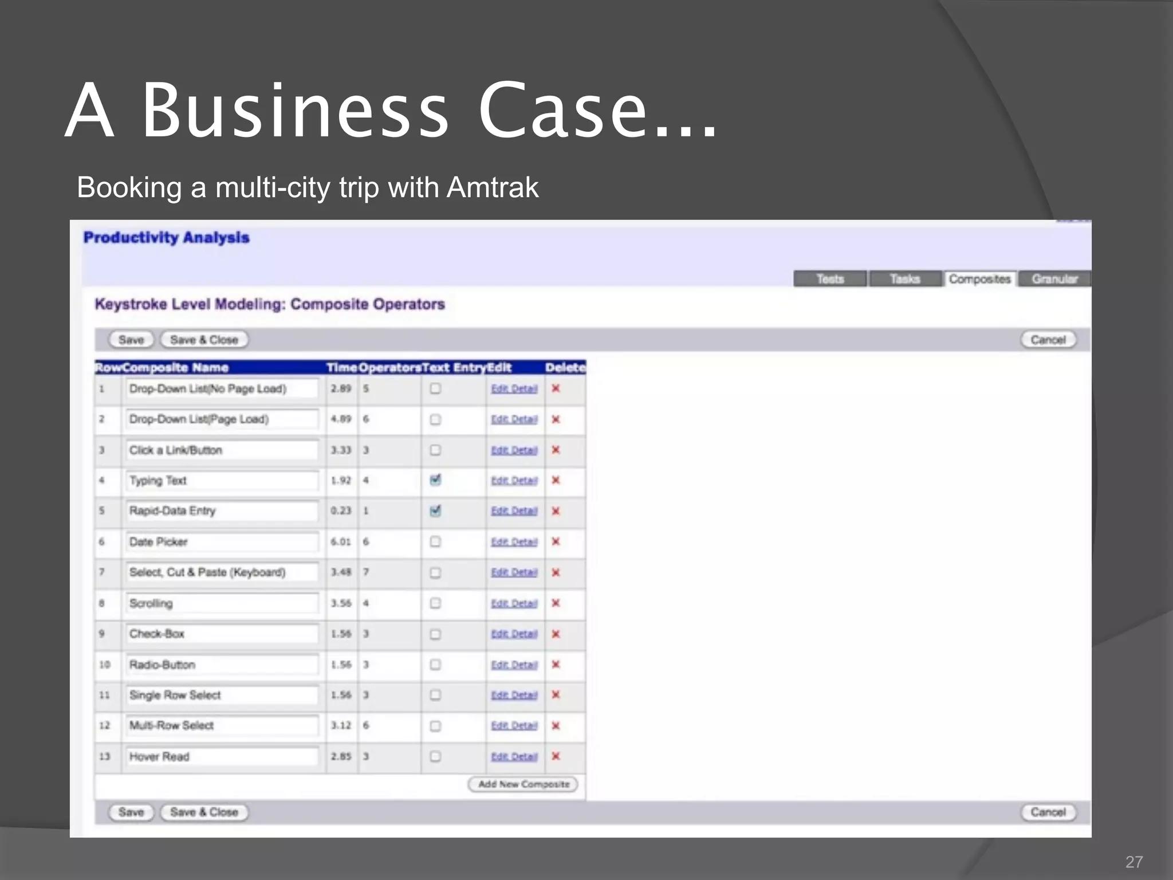Delete the Select, Cut & Paste composite
The image size is (1173, 880).
555,572
